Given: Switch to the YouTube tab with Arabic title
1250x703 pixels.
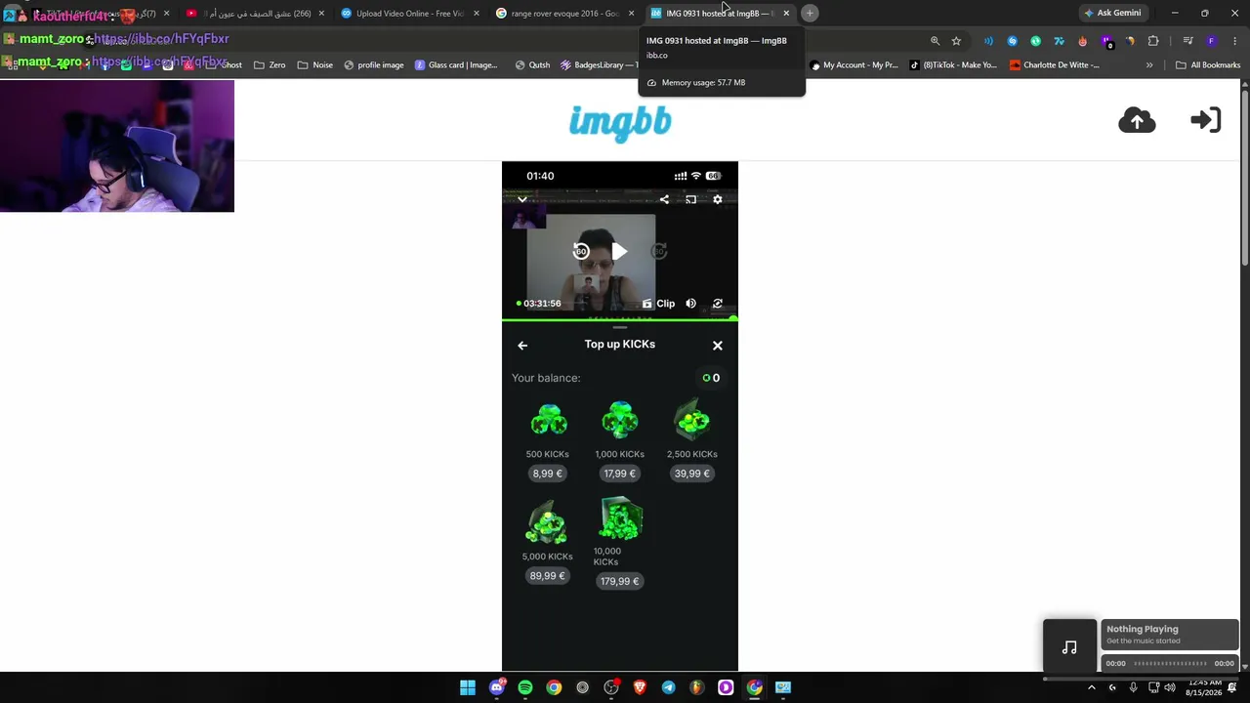Looking at the screenshot, I should click(x=254, y=14).
